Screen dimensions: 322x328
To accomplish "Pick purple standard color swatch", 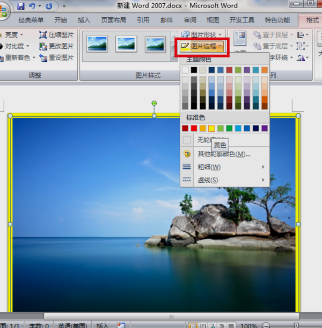I will click(265, 128).
